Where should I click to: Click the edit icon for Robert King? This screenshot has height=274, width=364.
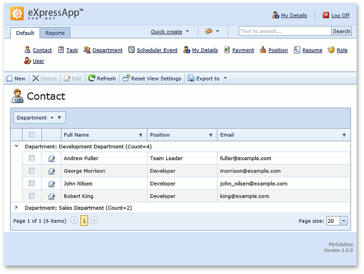[52, 197]
